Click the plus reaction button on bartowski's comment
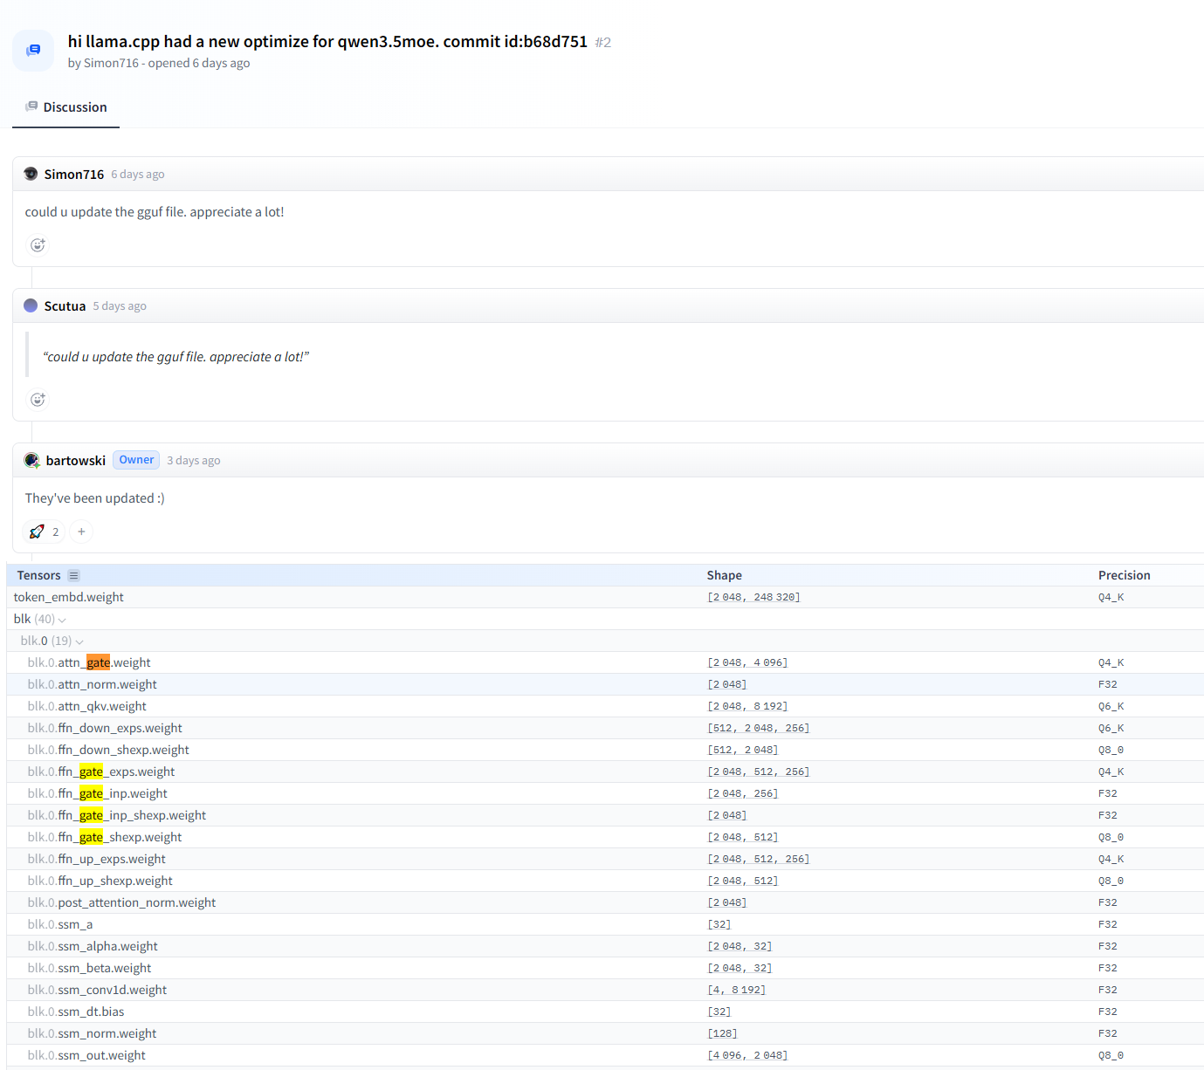1204x1070 pixels. pyautogui.click(x=81, y=532)
